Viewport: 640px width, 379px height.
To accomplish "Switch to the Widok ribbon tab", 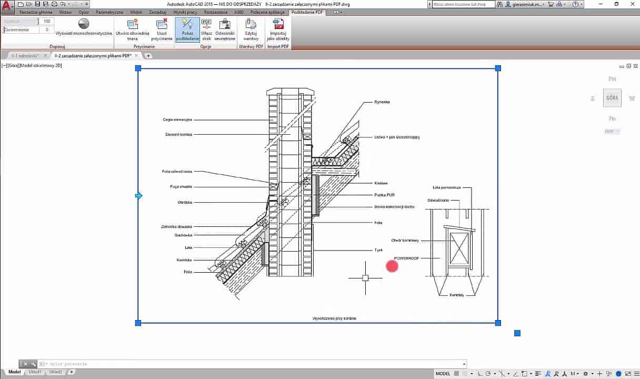I will click(136, 12).
